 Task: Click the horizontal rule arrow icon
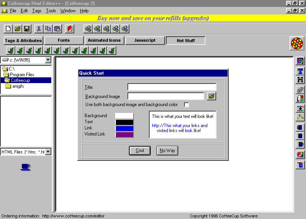coord(300,109)
